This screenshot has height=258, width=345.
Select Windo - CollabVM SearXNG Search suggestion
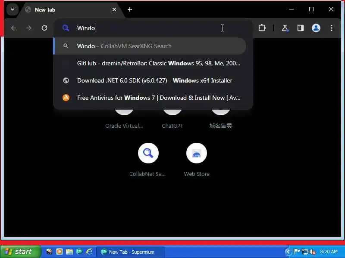tap(150, 46)
